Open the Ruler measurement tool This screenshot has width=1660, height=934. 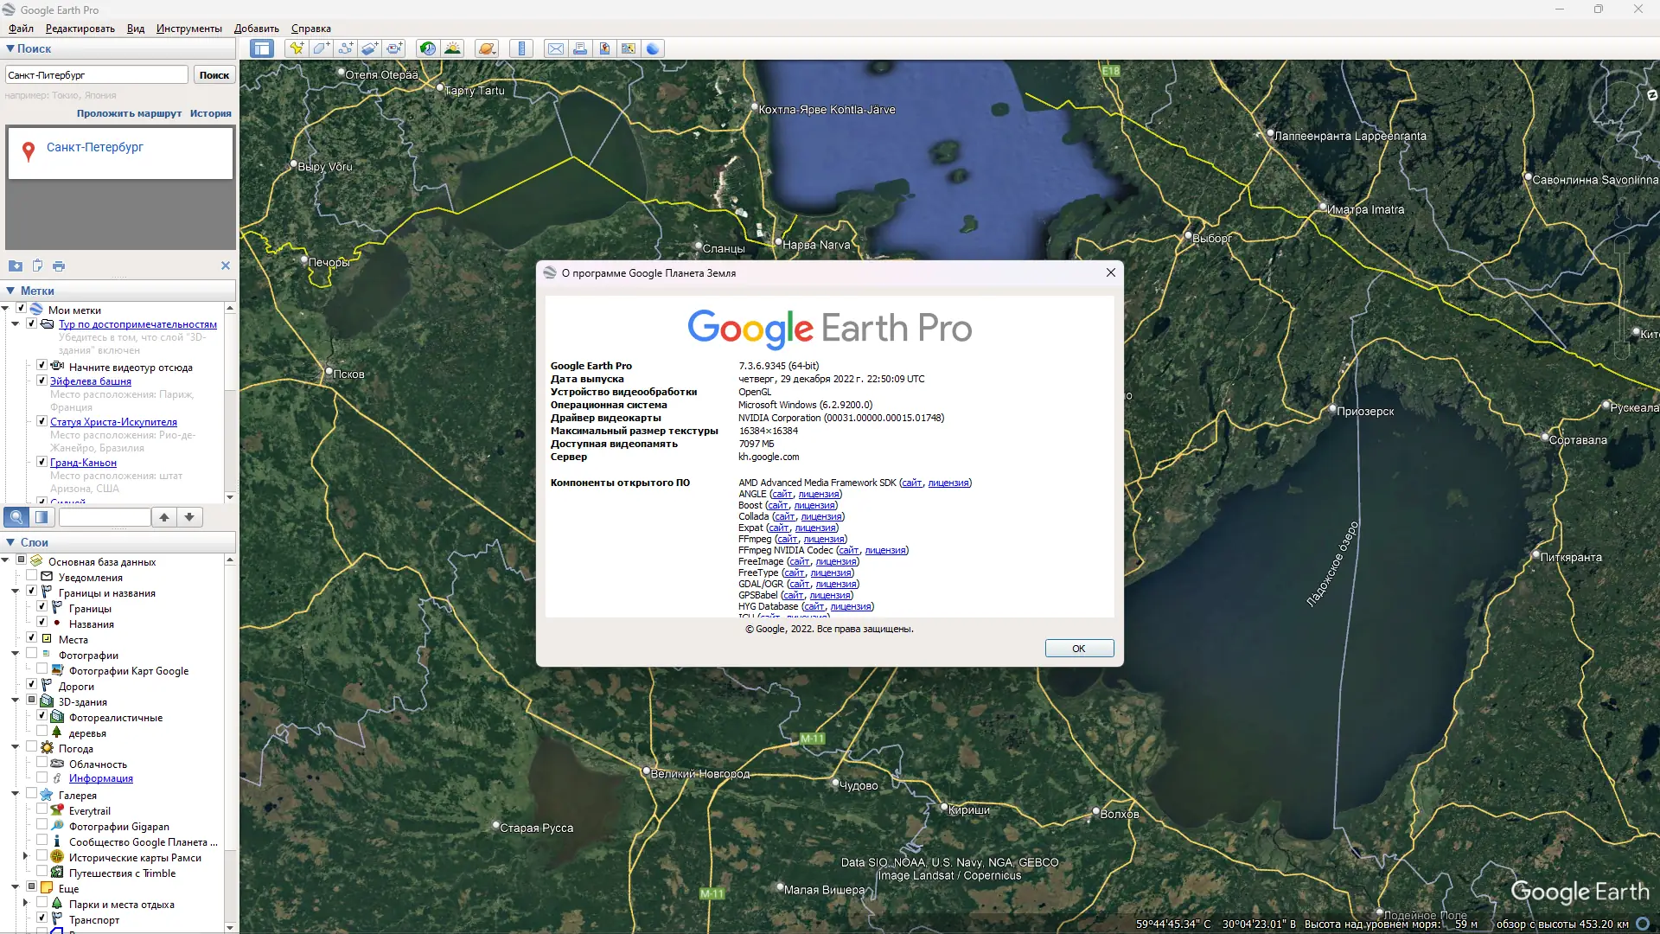[x=521, y=48]
